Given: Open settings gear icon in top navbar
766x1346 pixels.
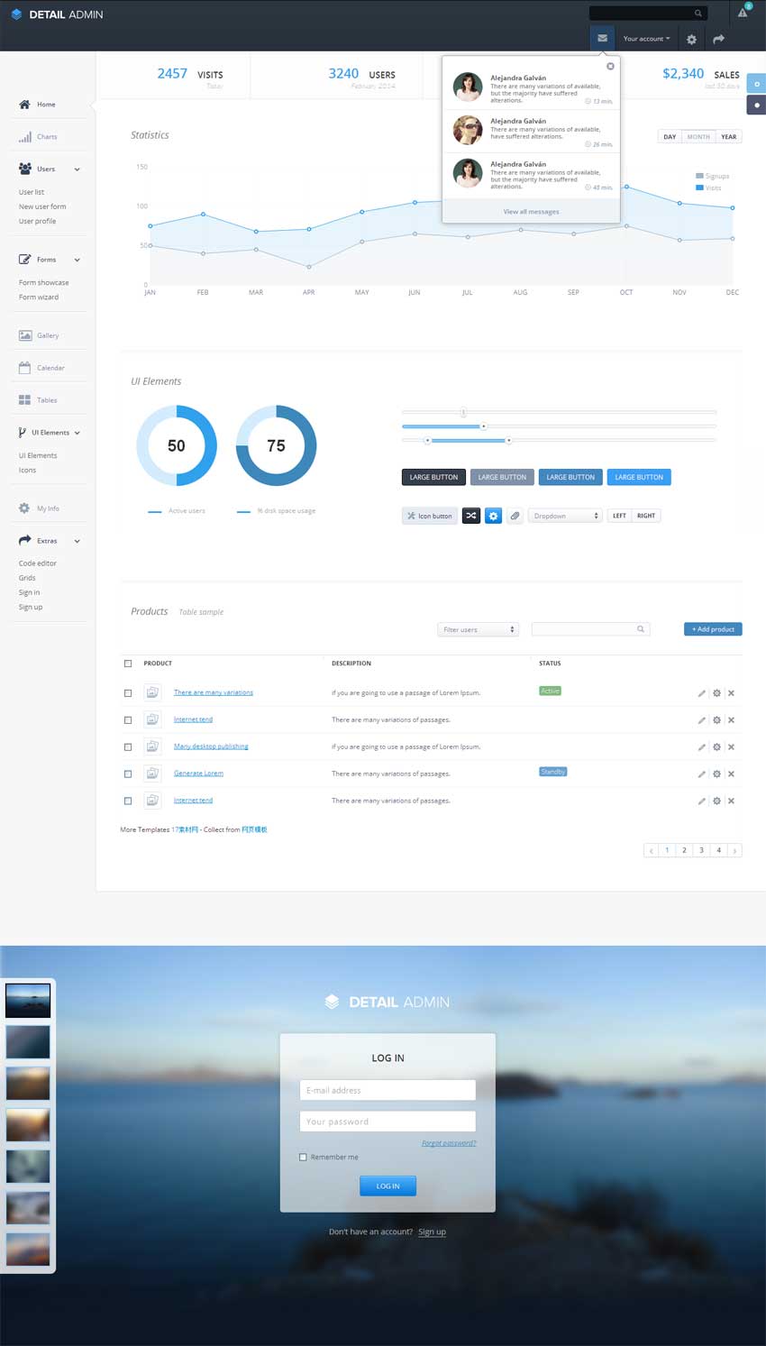Looking at the screenshot, I should pos(691,40).
